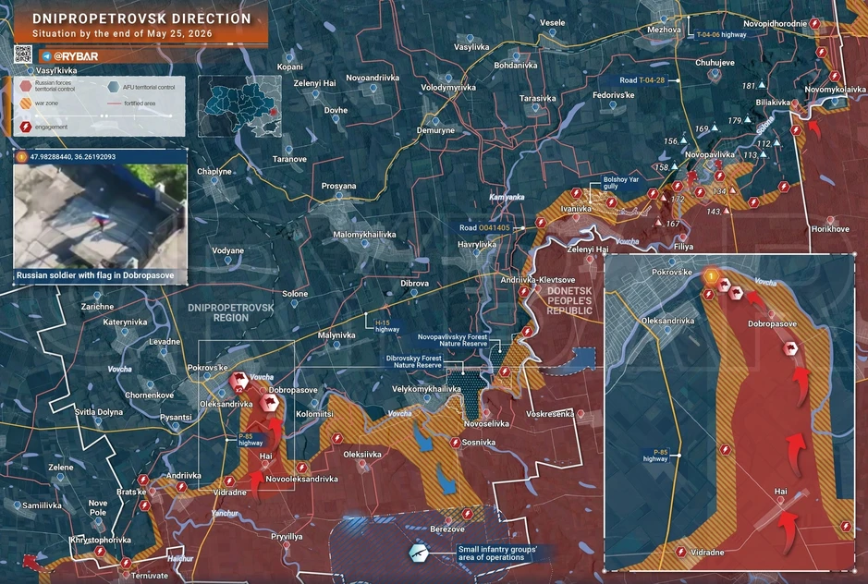Click the Road T-04-28 label

pyautogui.click(x=642, y=80)
